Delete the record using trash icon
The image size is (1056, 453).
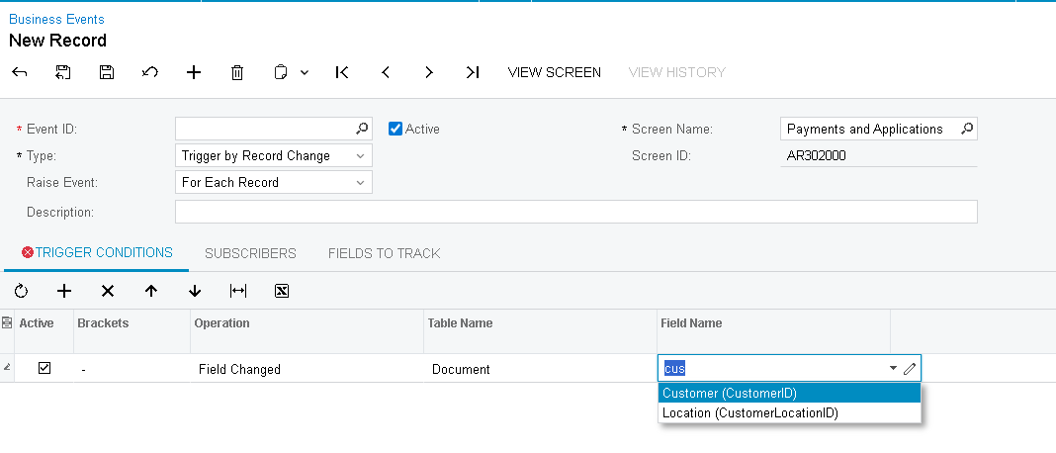[237, 72]
